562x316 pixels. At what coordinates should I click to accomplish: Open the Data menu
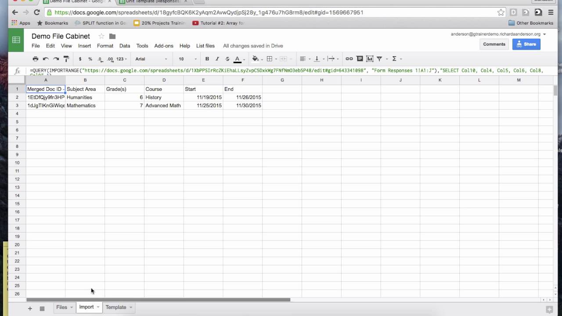click(125, 46)
